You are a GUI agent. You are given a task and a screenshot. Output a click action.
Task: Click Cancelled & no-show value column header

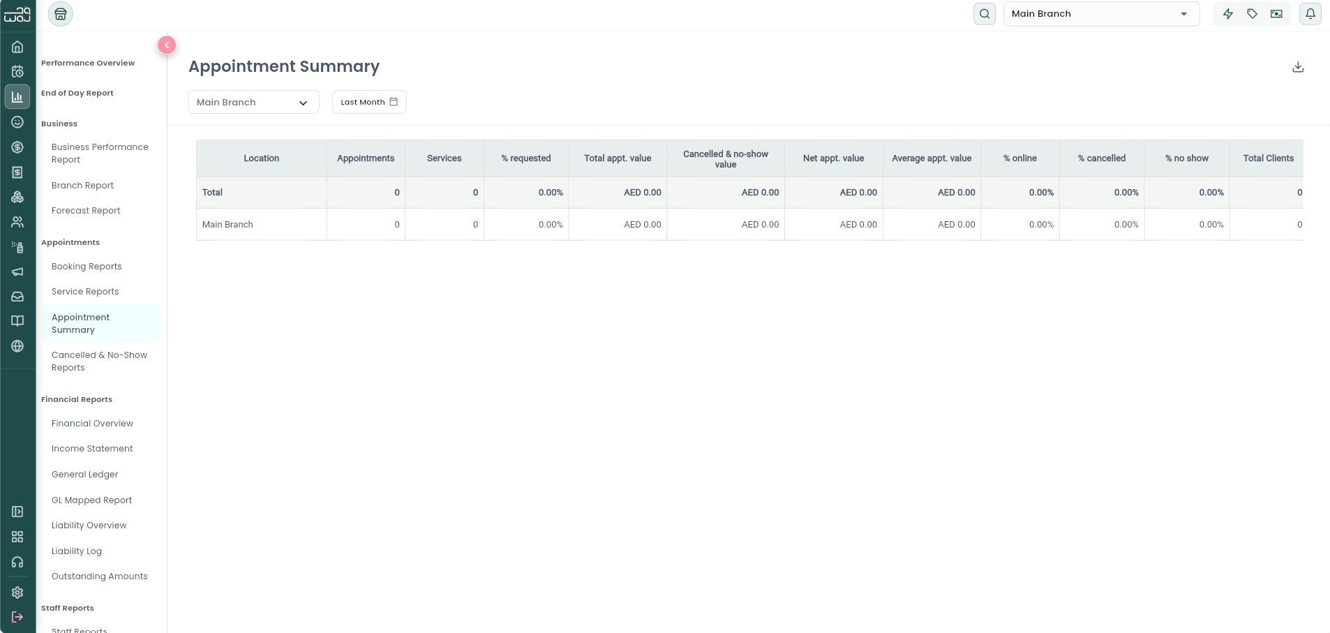(726, 158)
